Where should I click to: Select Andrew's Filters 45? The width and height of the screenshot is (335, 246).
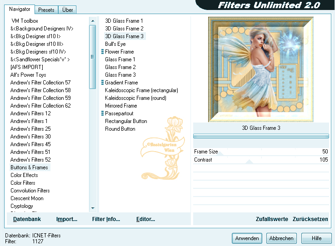(30, 144)
